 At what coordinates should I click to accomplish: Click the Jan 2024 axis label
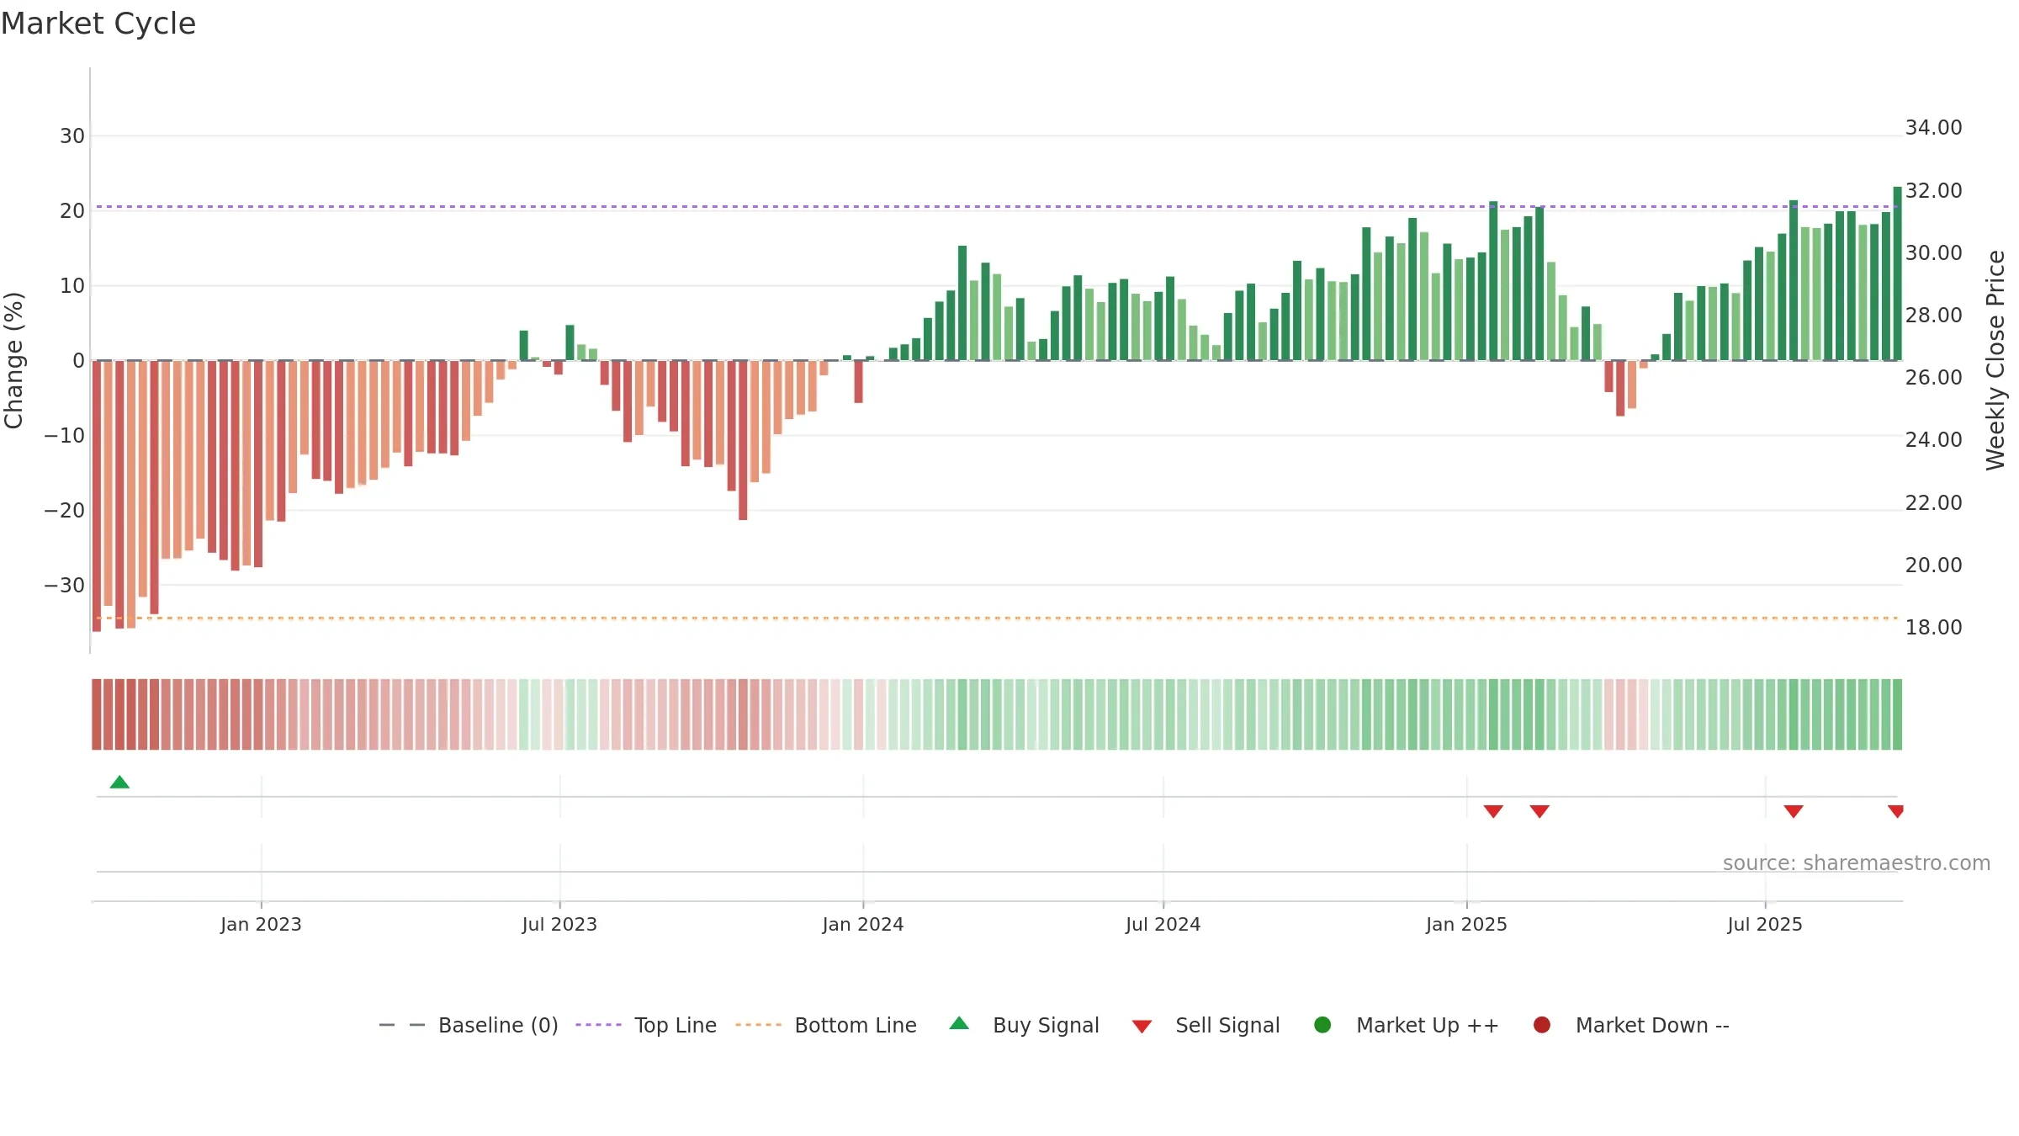[863, 925]
